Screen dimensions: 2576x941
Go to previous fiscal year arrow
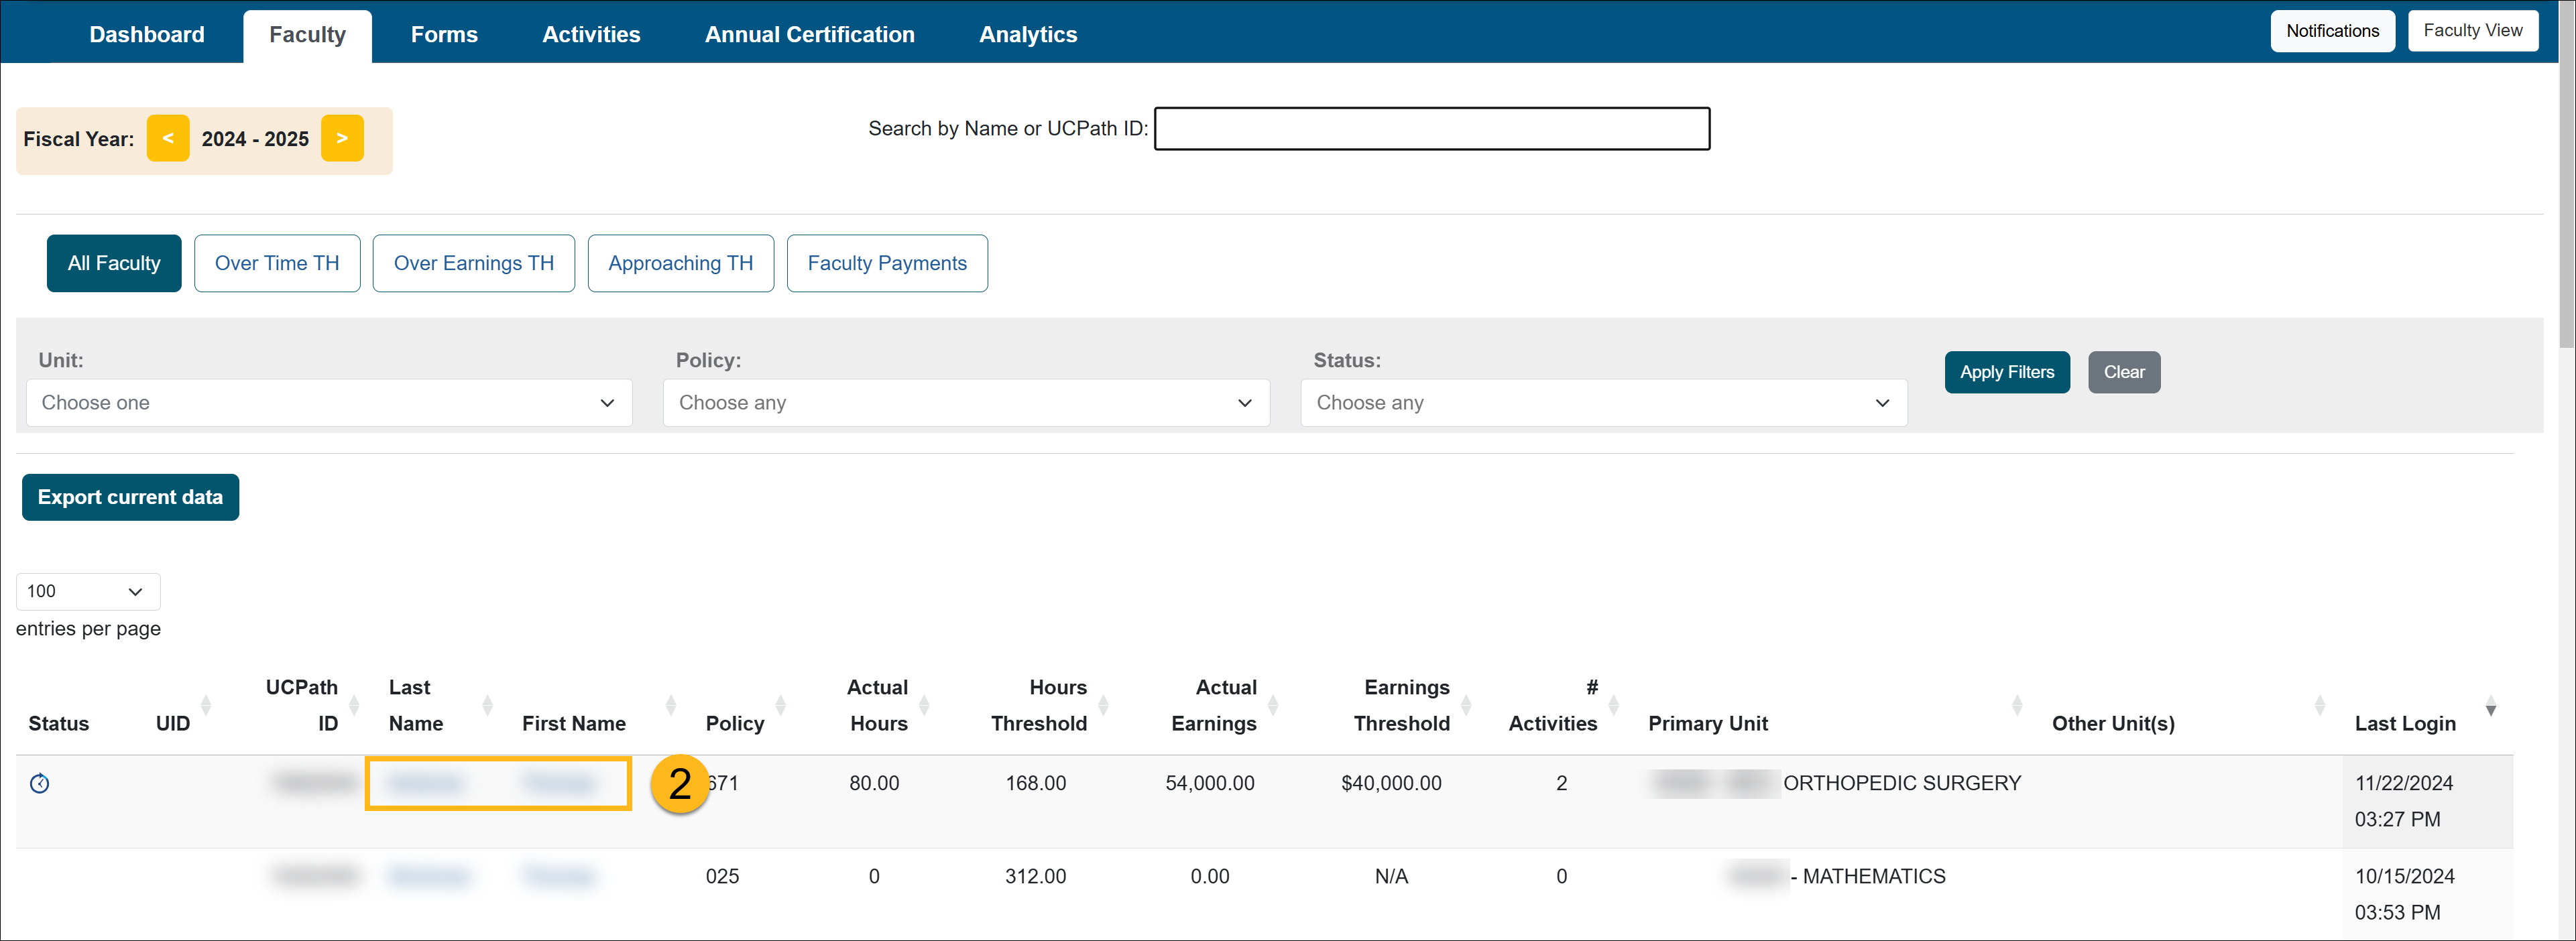(x=168, y=138)
